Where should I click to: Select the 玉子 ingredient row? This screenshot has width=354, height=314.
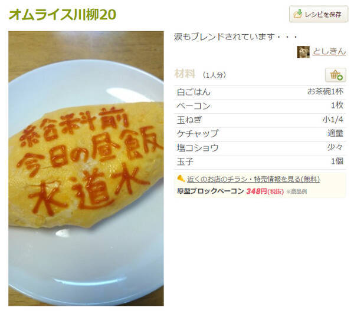click(x=260, y=162)
